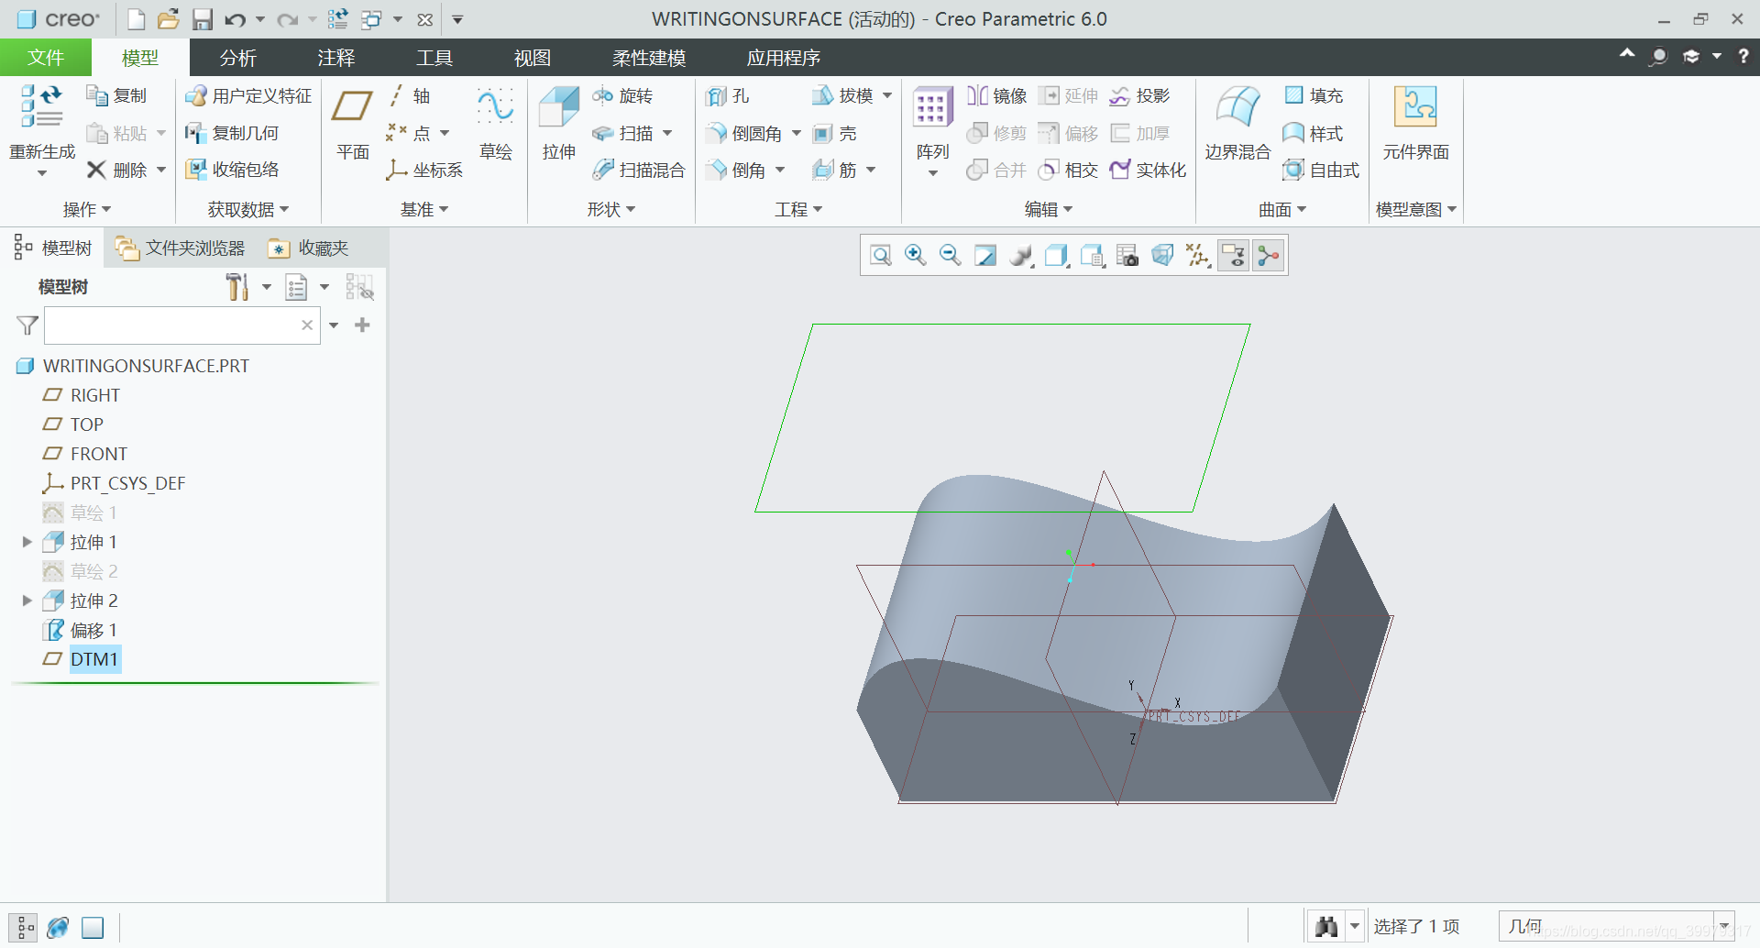
Task: Click the Regenerate (重新生成) icon
Action: tap(41, 106)
